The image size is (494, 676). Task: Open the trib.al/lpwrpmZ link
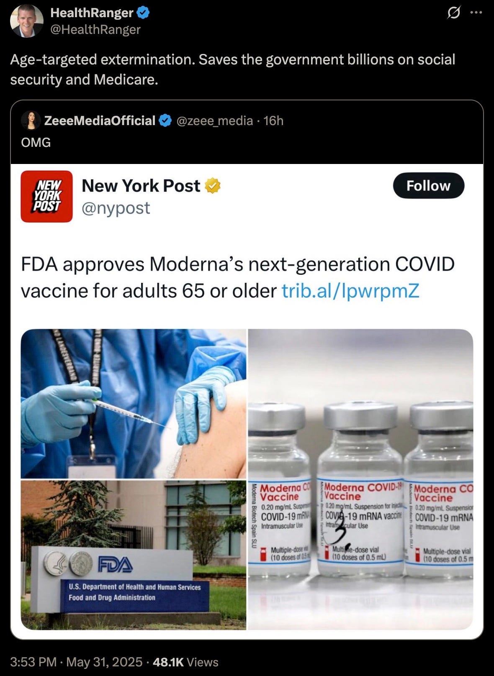pyautogui.click(x=350, y=291)
